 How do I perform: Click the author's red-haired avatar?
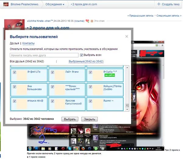click(14, 24)
